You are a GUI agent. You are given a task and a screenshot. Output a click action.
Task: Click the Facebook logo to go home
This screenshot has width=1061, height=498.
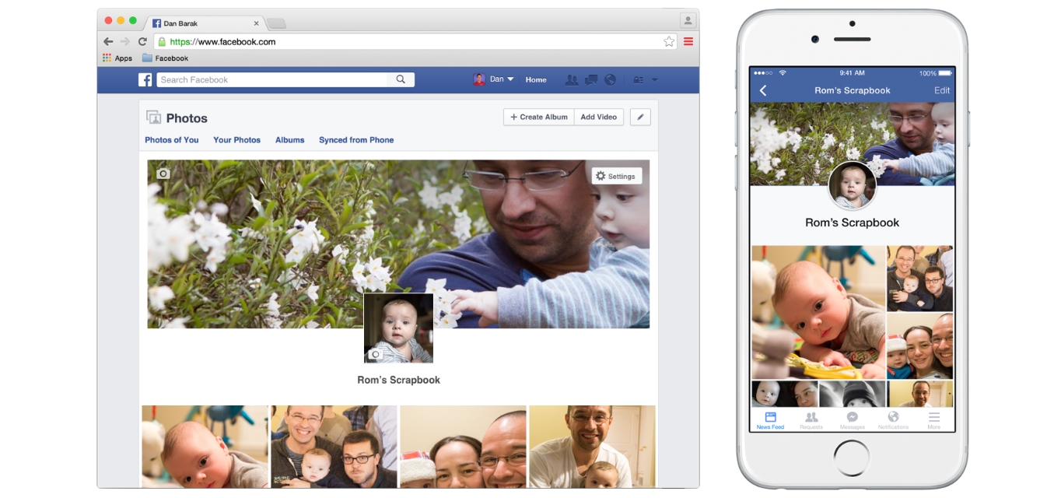coord(145,79)
